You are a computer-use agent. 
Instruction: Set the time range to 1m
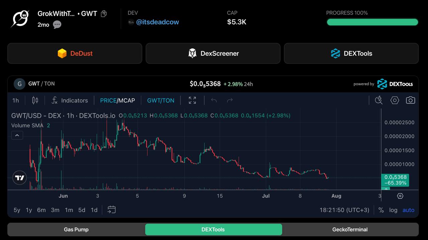pos(69,210)
